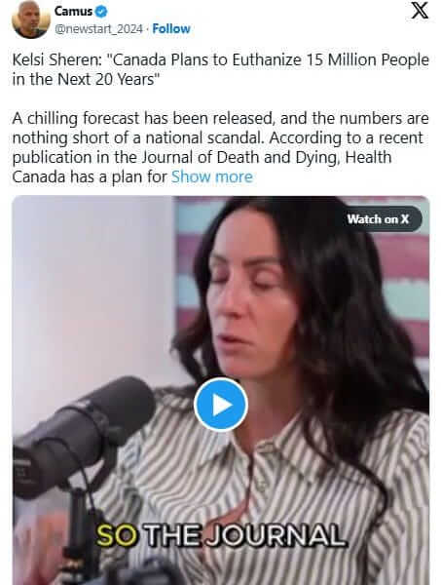
Task: Click the 'A chilling forecast' paragraph
Action: [x=220, y=147]
